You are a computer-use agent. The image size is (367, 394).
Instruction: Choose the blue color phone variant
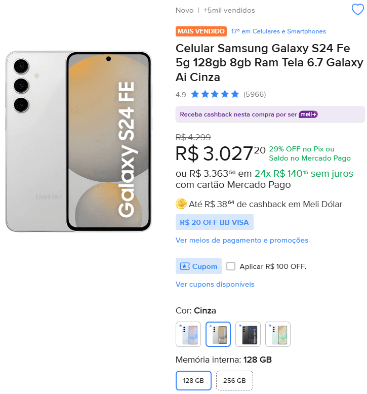click(188, 334)
